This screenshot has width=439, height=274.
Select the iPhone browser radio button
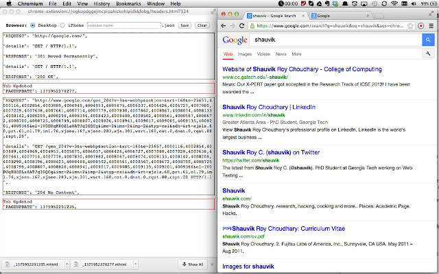tap(62, 25)
